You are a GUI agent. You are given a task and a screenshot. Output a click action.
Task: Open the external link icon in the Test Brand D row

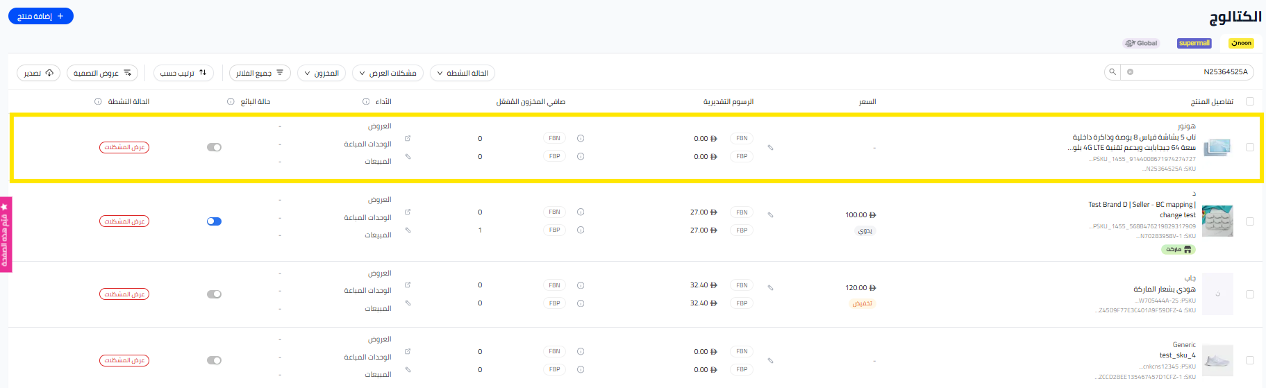pos(408,212)
